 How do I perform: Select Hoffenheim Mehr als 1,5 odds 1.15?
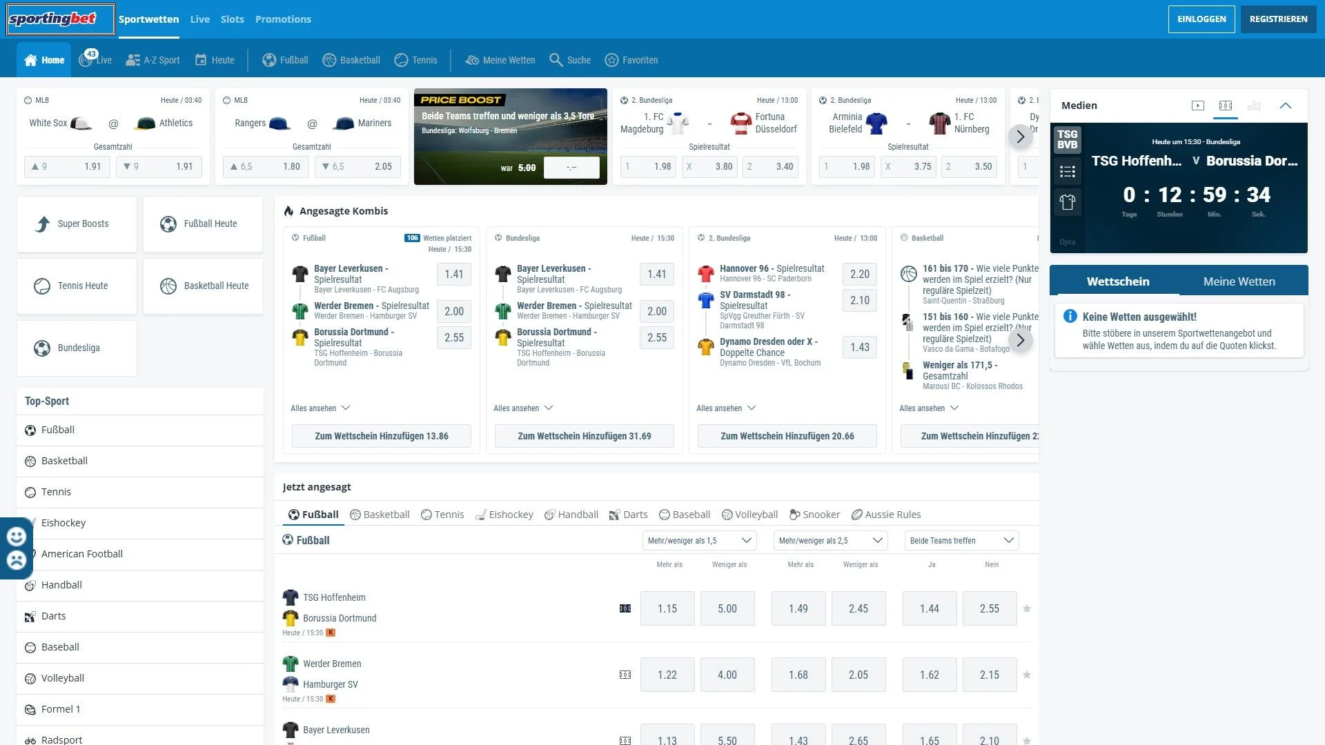click(x=667, y=608)
